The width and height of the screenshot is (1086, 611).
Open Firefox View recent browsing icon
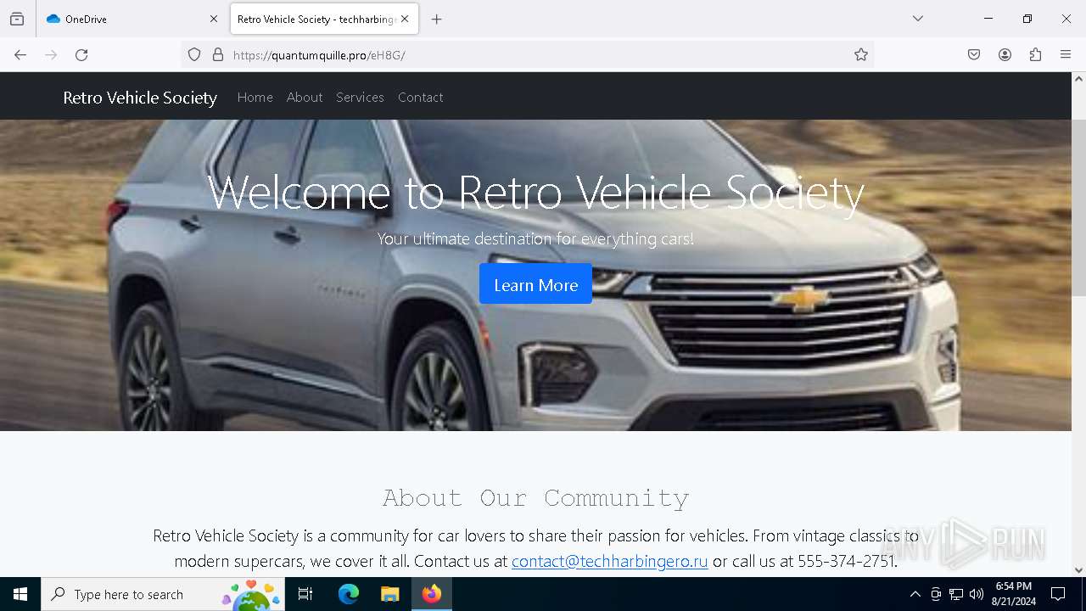click(x=17, y=19)
